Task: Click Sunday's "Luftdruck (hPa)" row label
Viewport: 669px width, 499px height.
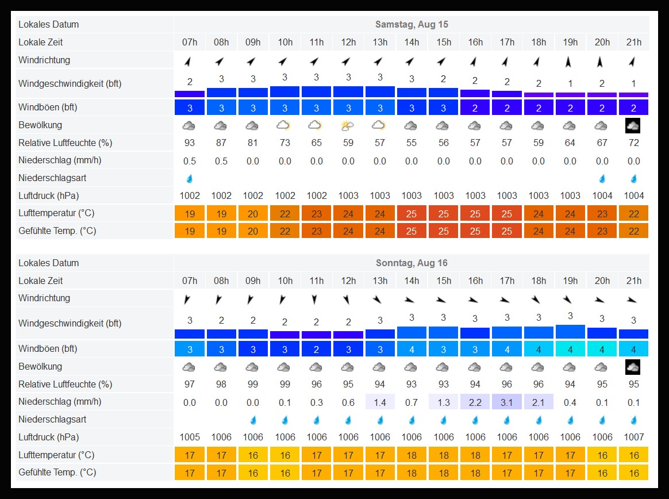Action: [48, 437]
